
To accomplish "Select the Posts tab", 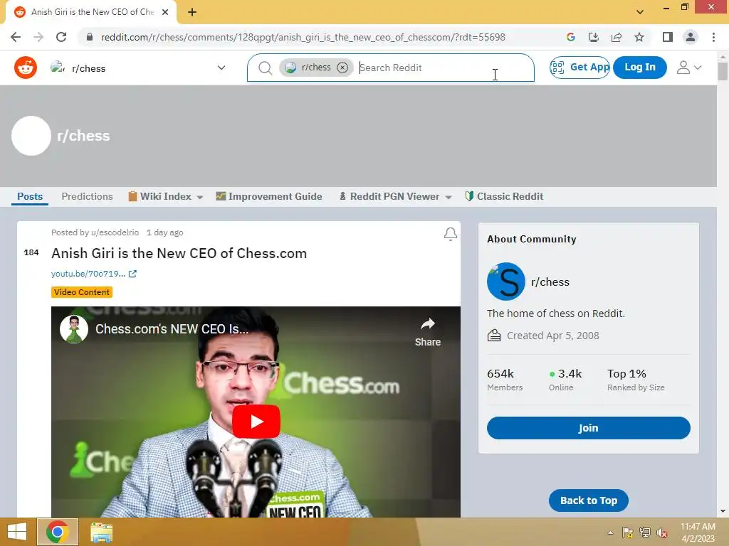I will click(30, 196).
